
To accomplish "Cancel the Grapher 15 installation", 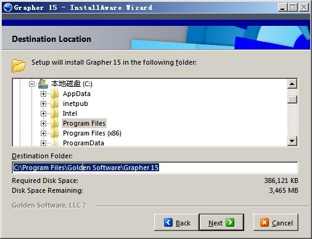I will 276,222.
